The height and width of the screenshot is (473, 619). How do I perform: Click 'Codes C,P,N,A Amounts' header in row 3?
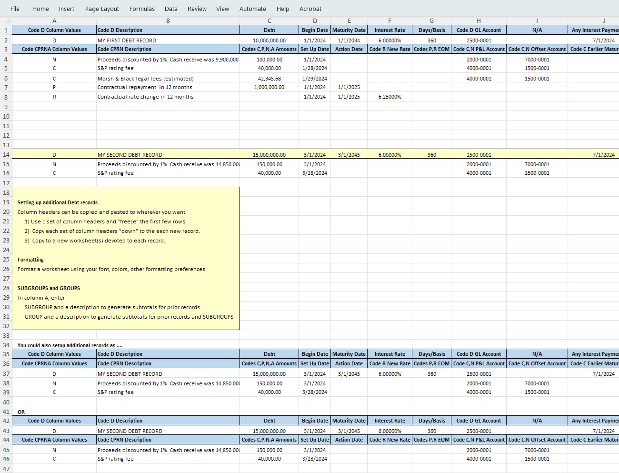[270, 49]
